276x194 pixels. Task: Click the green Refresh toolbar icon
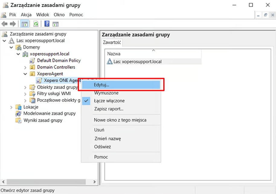[36, 24]
